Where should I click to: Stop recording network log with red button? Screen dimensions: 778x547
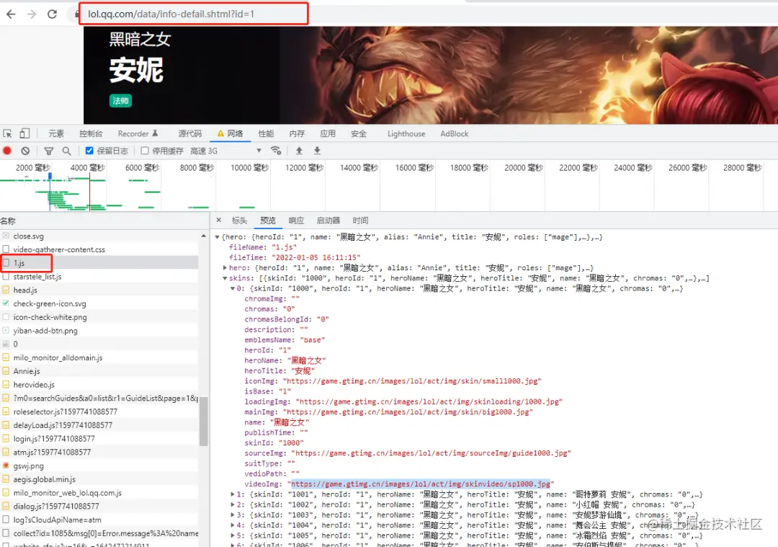tap(7, 151)
